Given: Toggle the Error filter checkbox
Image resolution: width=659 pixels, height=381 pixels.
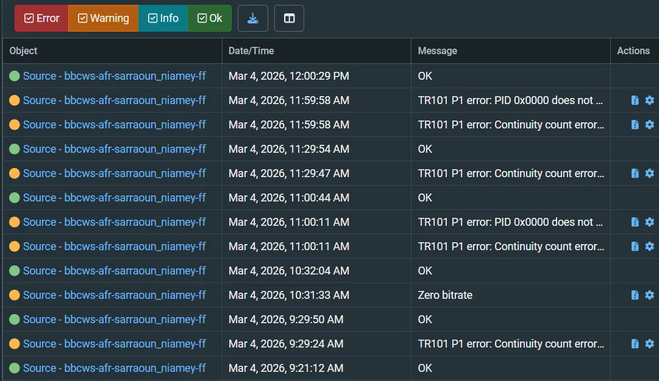Looking at the screenshot, I should (x=41, y=18).
